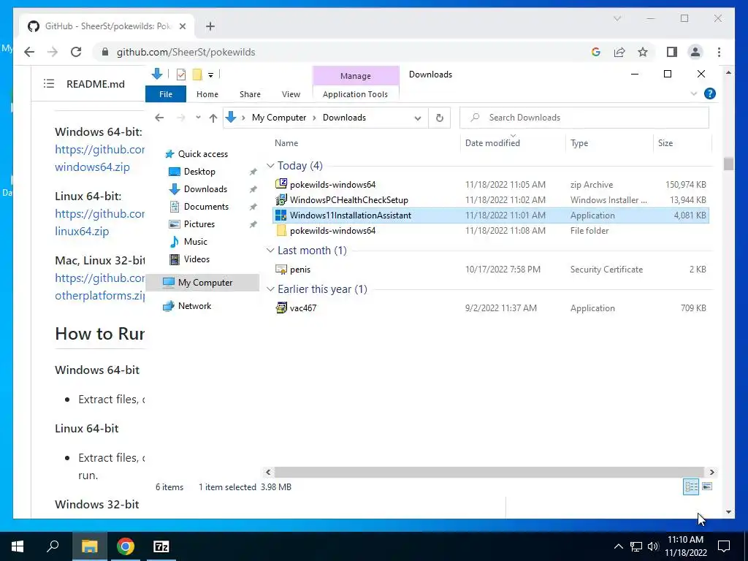Open the address bar history dropdown
The image size is (748, 561).
point(417,118)
